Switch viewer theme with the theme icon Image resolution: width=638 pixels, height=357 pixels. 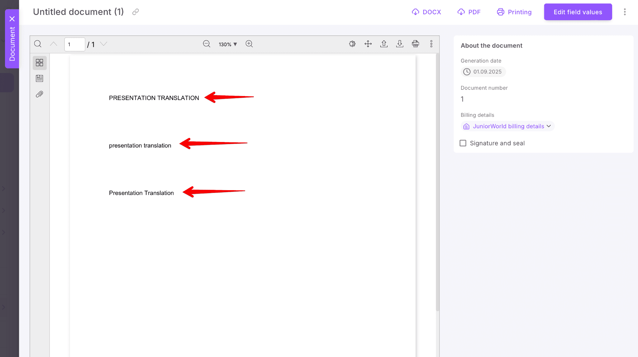[x=352, y=44]
